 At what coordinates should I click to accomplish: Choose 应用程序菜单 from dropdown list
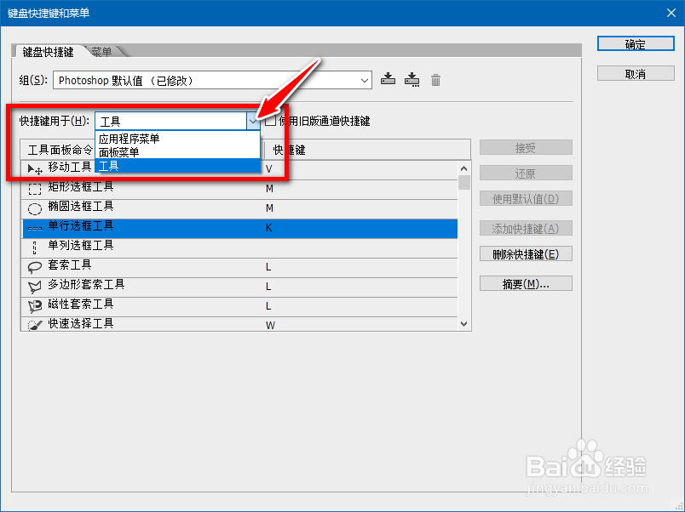tap(177, 139)
